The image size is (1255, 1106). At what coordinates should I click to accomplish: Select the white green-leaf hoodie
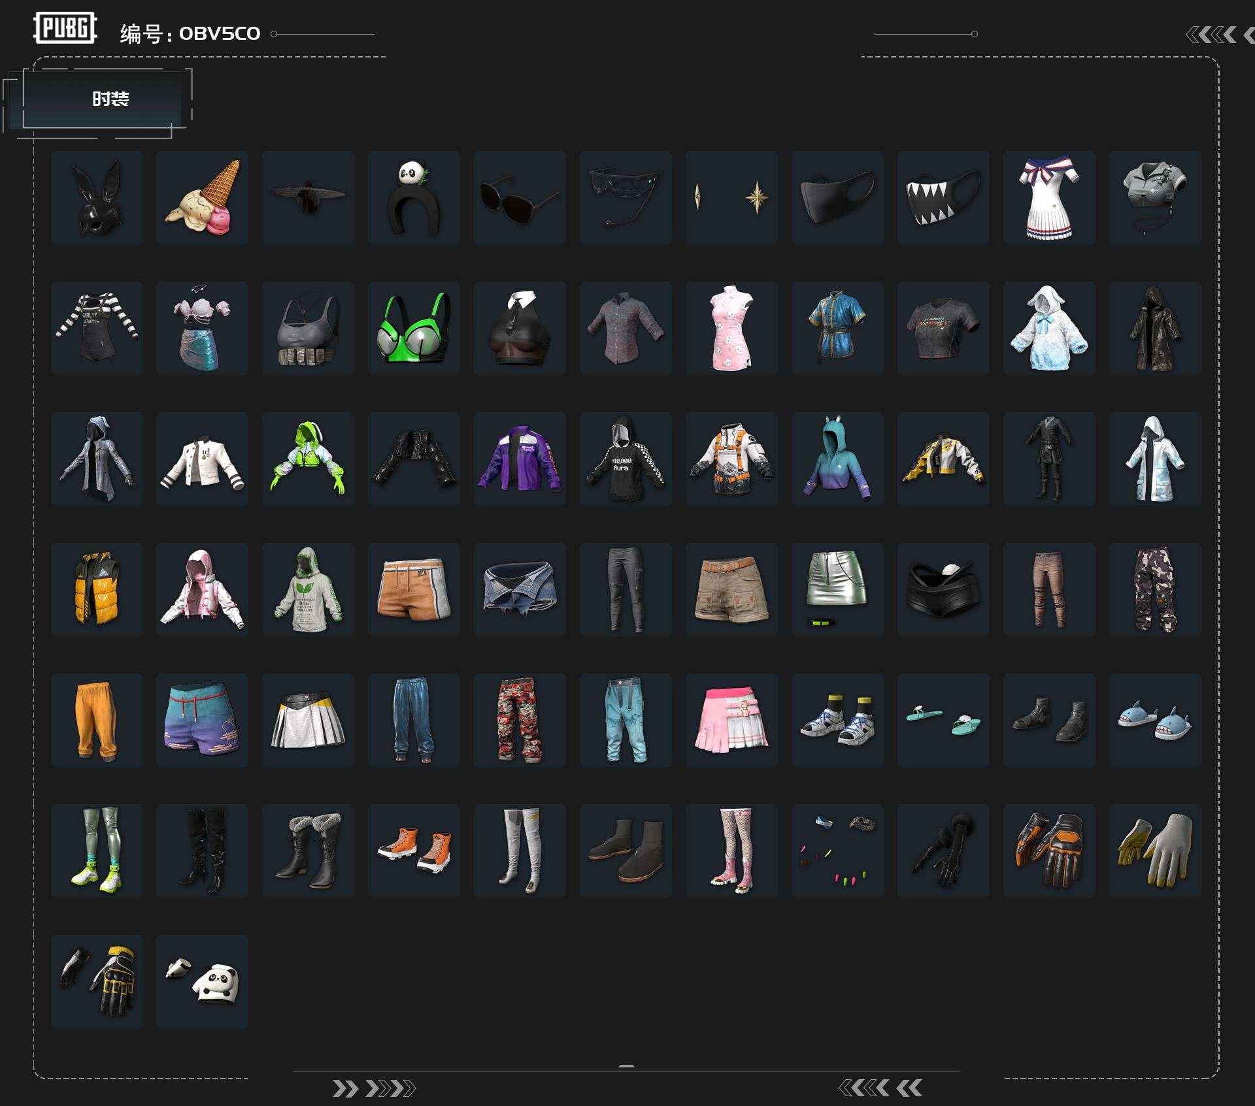coord(308,589)
